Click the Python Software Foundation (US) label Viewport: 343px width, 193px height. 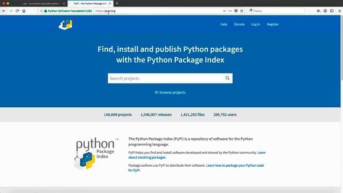tap(70, 11)
